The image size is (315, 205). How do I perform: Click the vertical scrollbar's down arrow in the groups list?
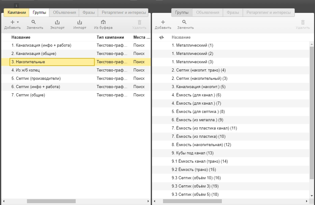[312, 195]
